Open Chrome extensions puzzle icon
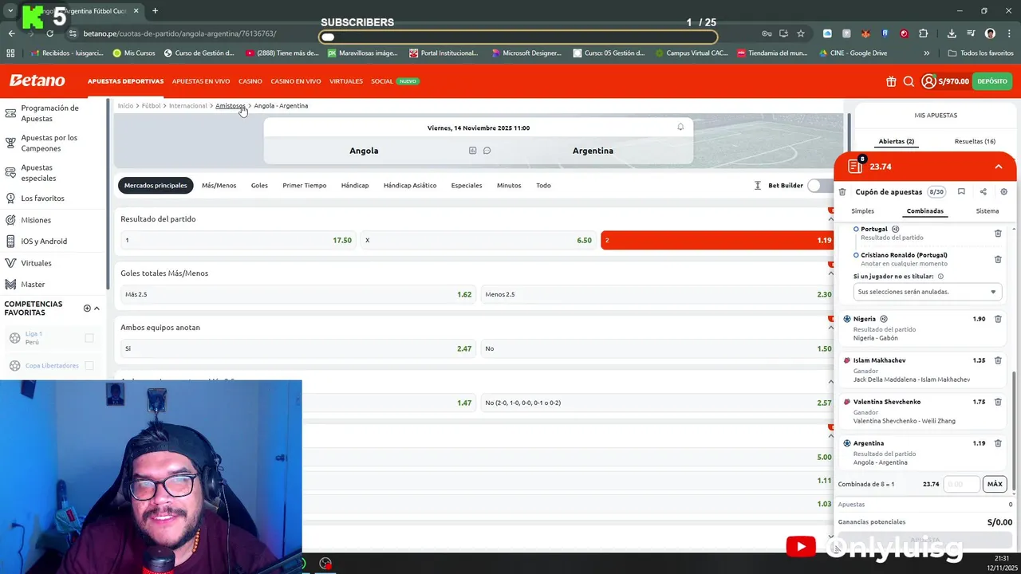The height and width of the screenshot is (574, 1021). pos(924,33)
